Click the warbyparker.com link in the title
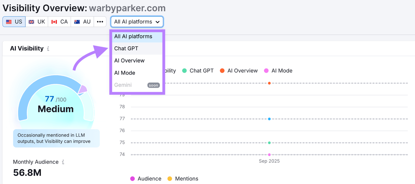Viewport: 415px width, 184px height. [127, 8]
